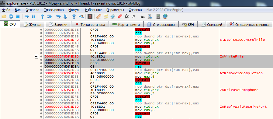
Task: Stop debugging with the blue square
Action: pos(18,16)
